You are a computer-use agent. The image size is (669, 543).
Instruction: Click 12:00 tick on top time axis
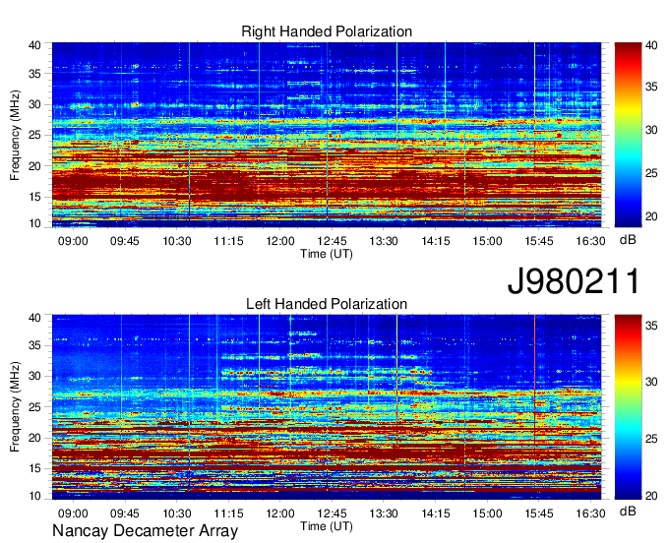tap(280, 241)
